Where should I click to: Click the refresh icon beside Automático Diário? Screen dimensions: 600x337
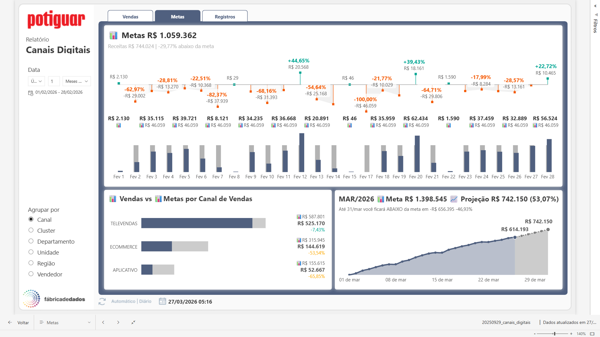(x=102, y=301)
